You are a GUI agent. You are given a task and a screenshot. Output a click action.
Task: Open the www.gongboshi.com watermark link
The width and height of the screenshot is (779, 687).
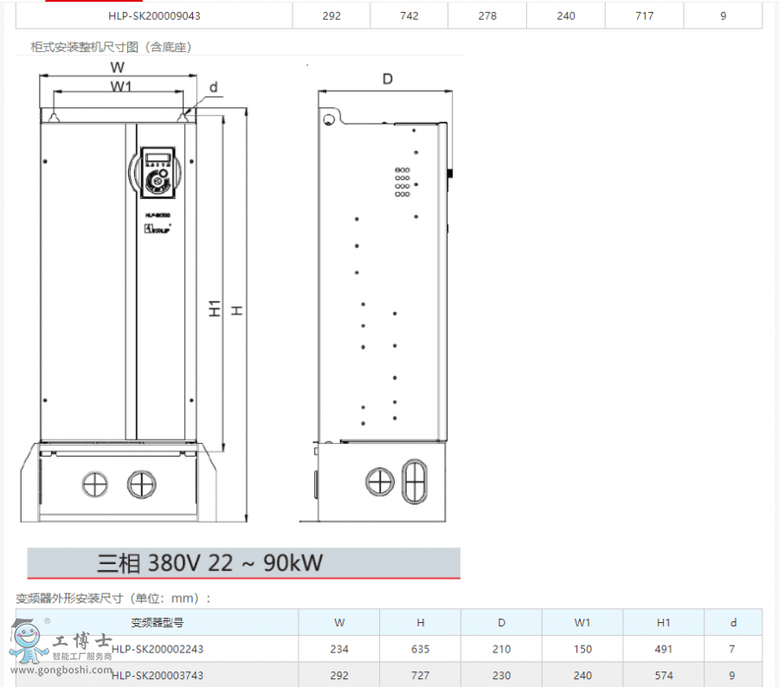tap(61, 669)
